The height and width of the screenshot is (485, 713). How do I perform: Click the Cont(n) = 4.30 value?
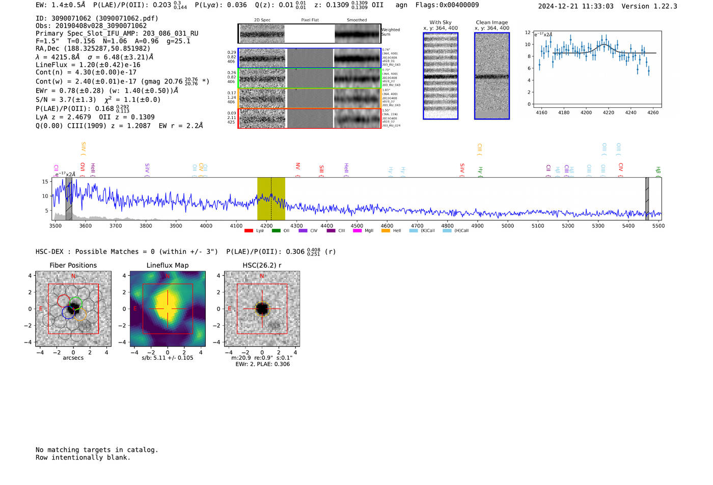[x=86, y=72]
